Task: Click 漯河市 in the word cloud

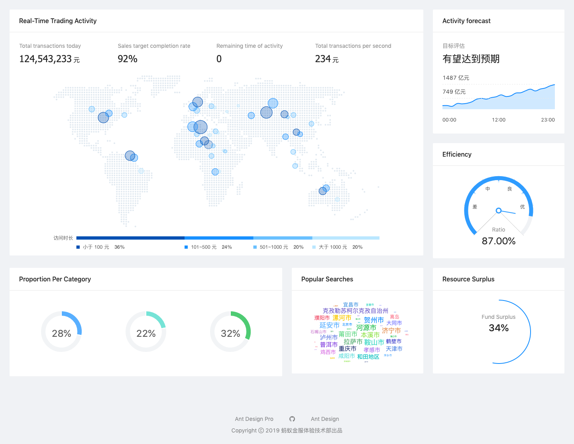Action: (342, 318)
